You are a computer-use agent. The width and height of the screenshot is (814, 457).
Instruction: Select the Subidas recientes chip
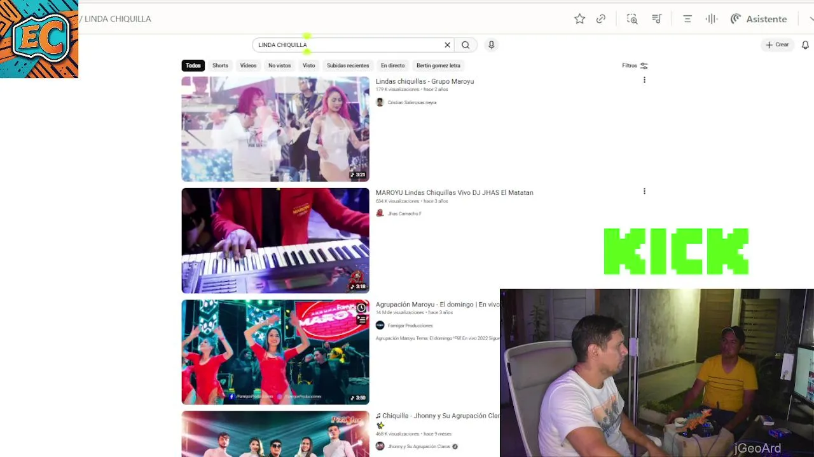tap(348, 65)
